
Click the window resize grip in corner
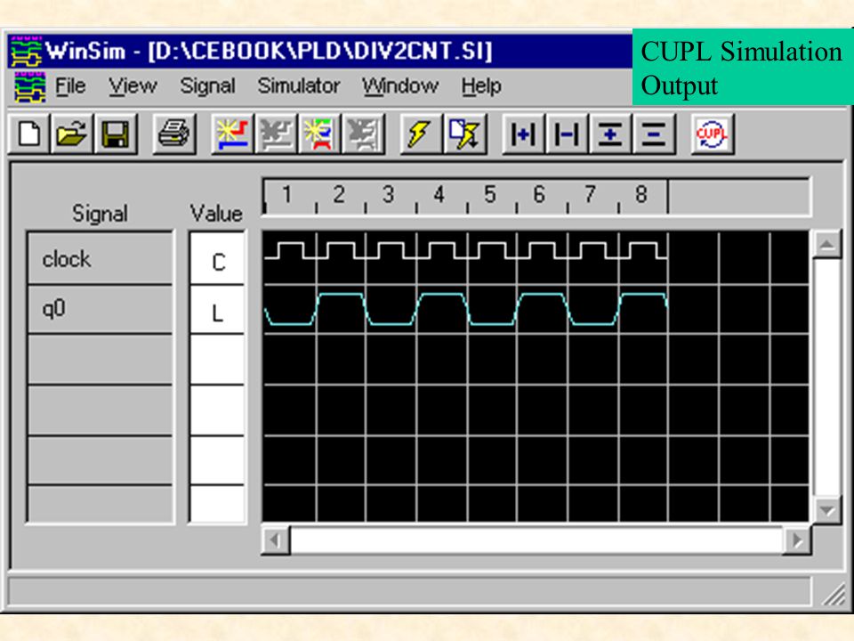point(833,594)
